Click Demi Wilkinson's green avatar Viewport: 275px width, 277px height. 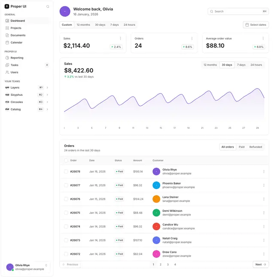click(156, 213)
